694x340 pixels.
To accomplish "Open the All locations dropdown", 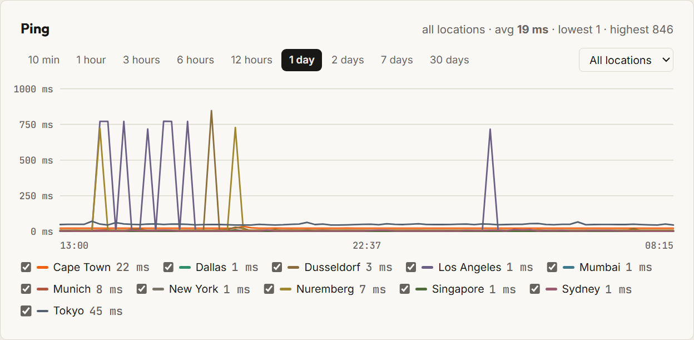I will click(626, 60).
